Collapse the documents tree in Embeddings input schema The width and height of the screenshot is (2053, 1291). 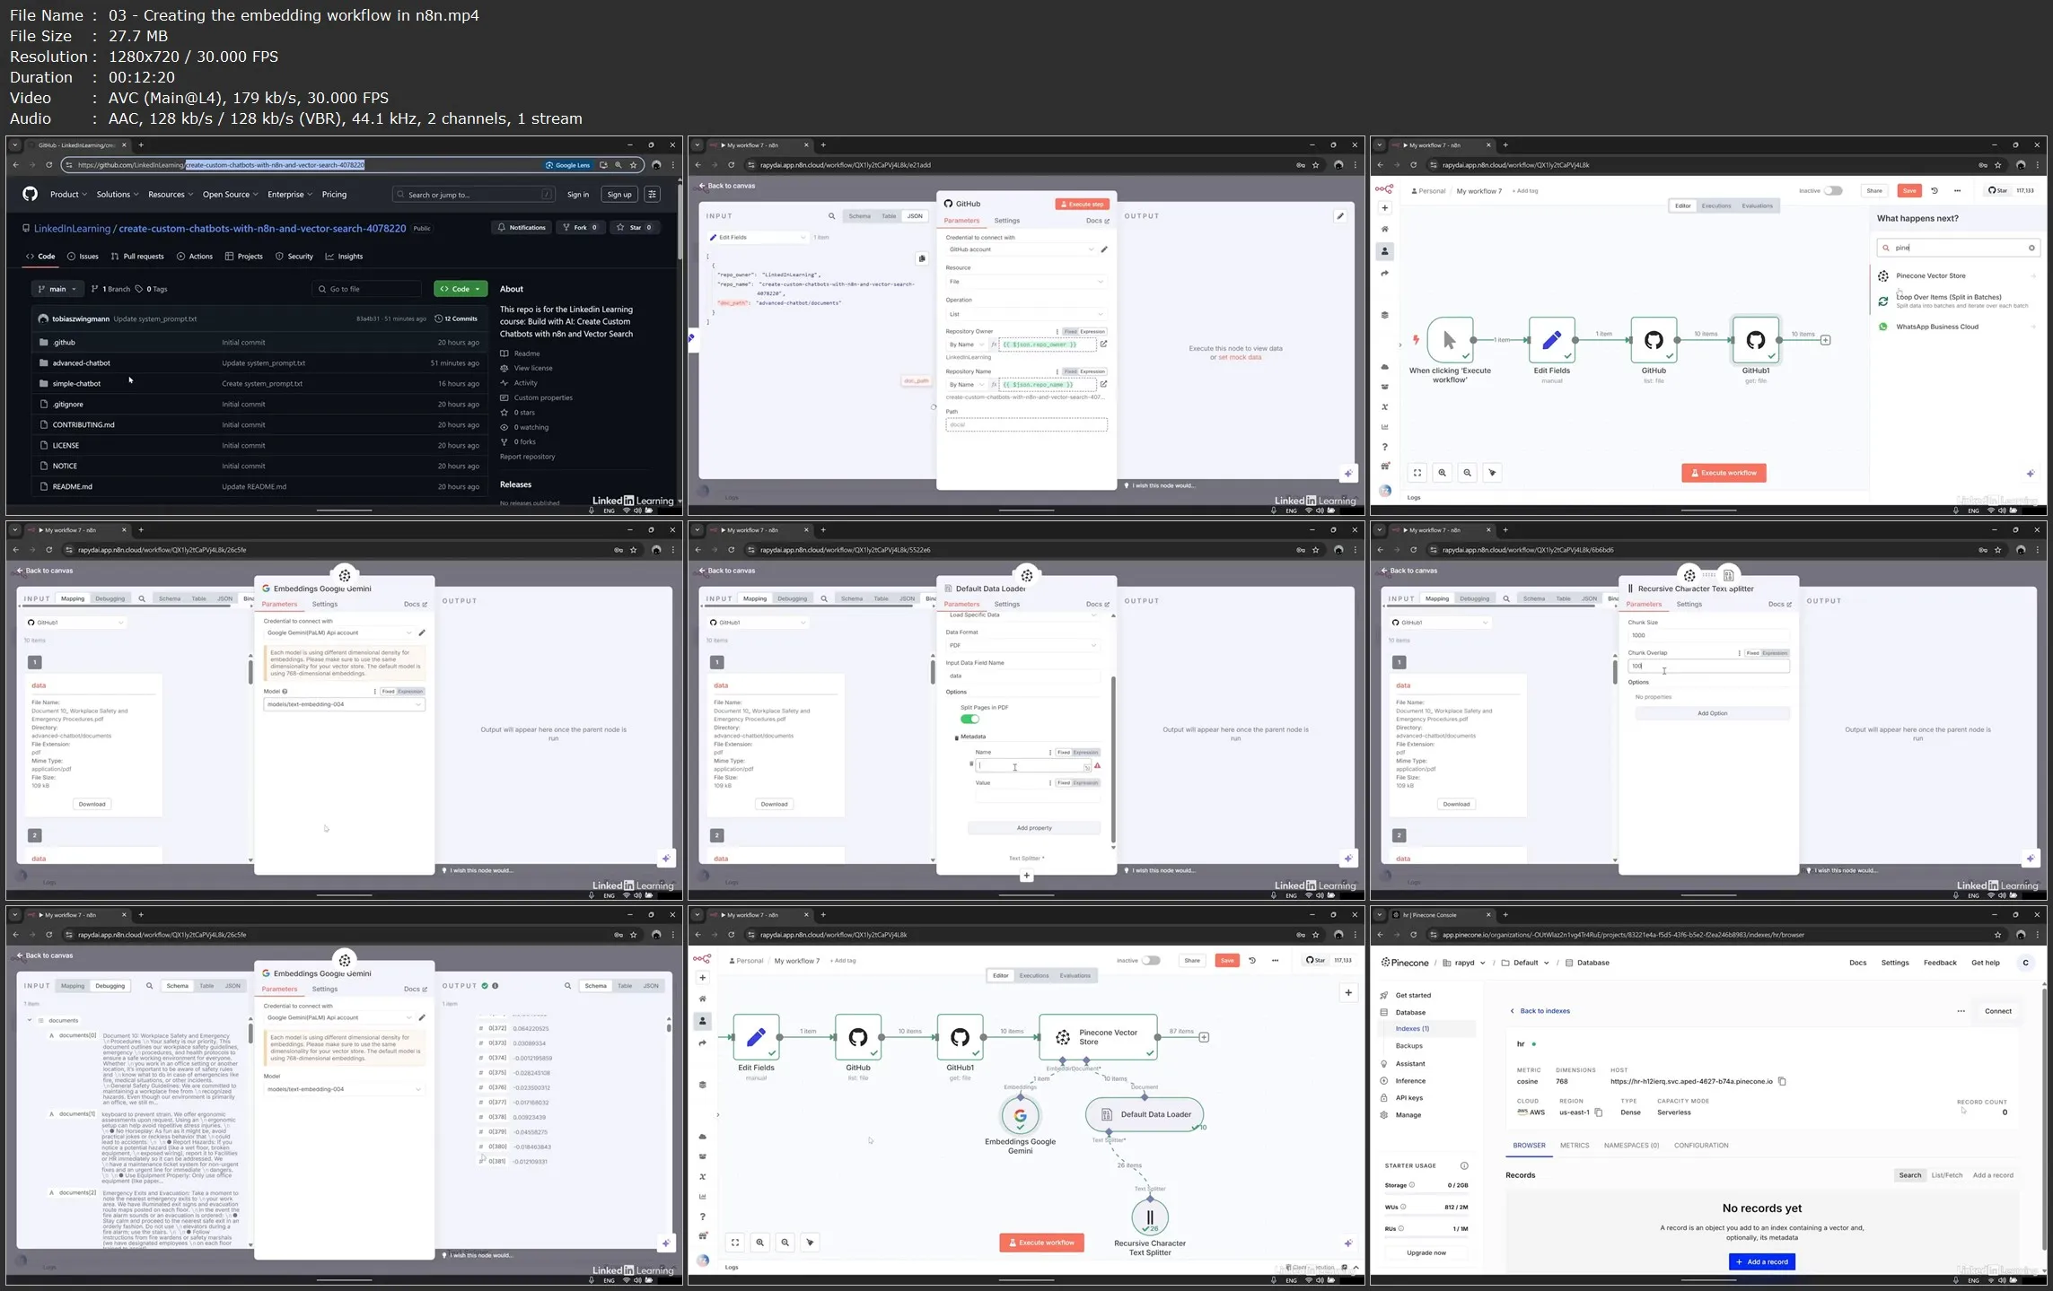[x=30, y=1020]
